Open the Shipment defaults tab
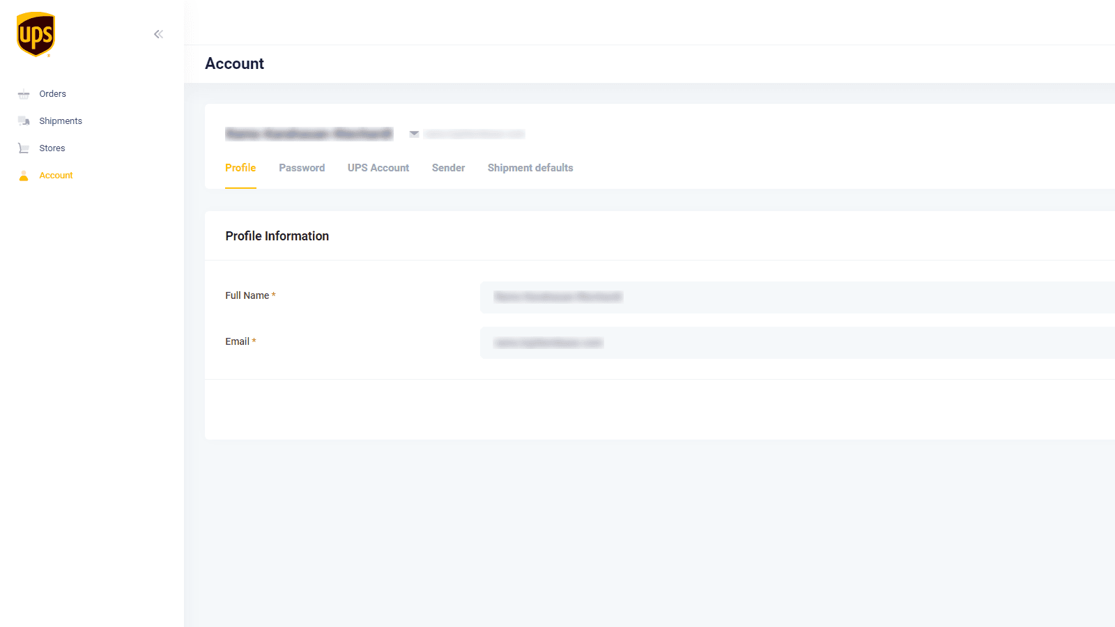Viewport: 1115px width, 627px height. coord(530,167)
